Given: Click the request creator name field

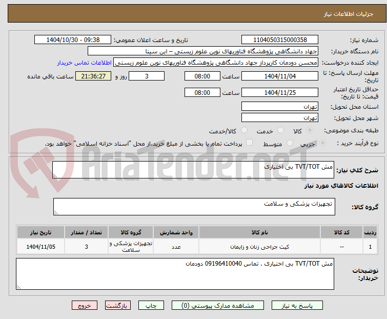Looking at the screenshot, I should (x=216, y=63).
